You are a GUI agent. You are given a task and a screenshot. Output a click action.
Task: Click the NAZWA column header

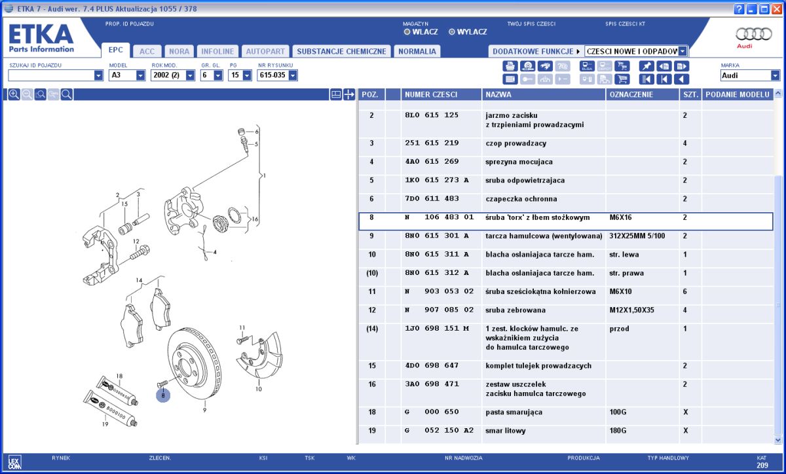[x=544, y=94]
